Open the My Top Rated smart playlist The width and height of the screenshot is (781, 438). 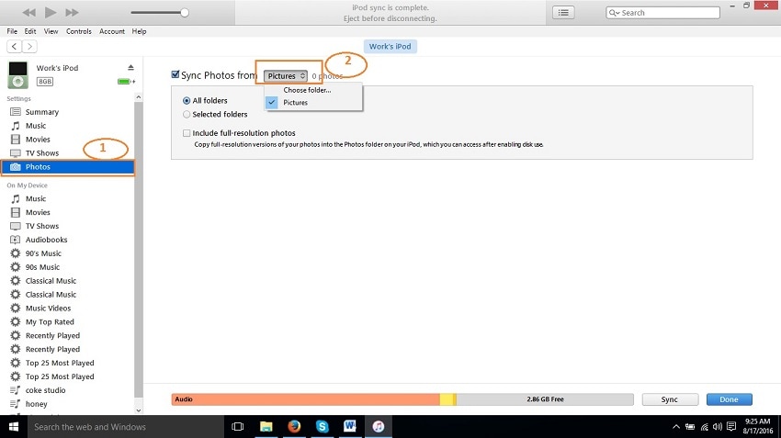pyautogui.click(x=50, y=322)
